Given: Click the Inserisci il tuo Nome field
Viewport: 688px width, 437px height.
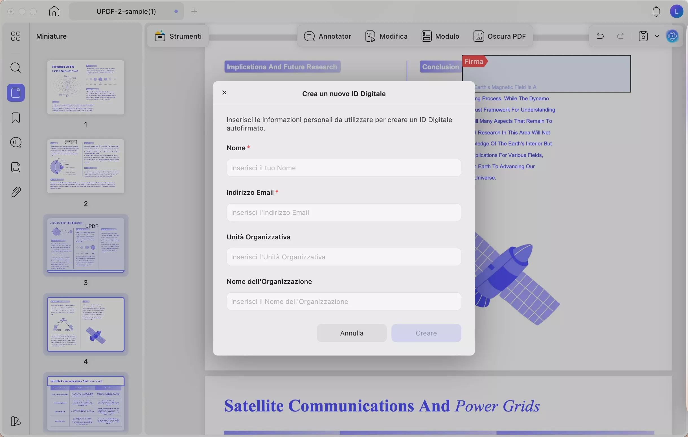Looking at the screenshot, I should point(343,168).
